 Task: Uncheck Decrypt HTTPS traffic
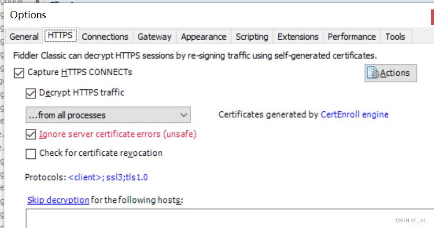tap(31, 93)
